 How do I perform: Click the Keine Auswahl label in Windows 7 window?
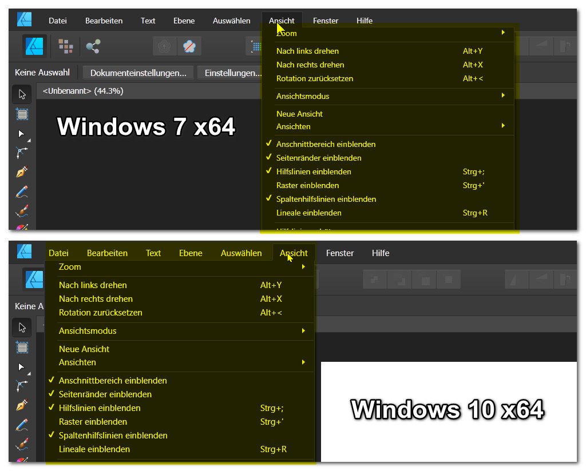(42, 73)
